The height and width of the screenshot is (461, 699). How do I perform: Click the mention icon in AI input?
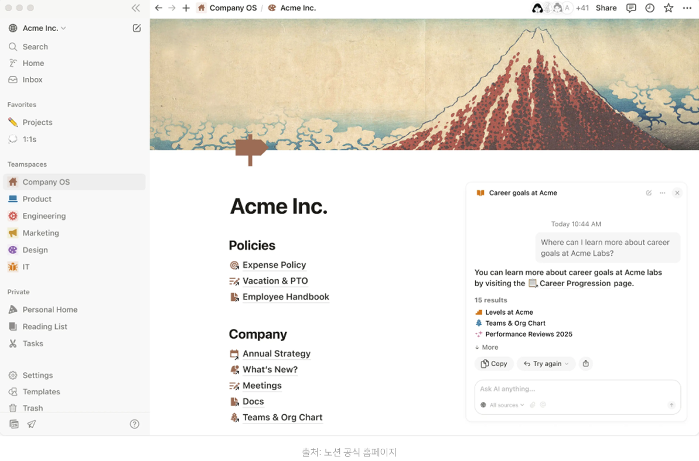543,405
